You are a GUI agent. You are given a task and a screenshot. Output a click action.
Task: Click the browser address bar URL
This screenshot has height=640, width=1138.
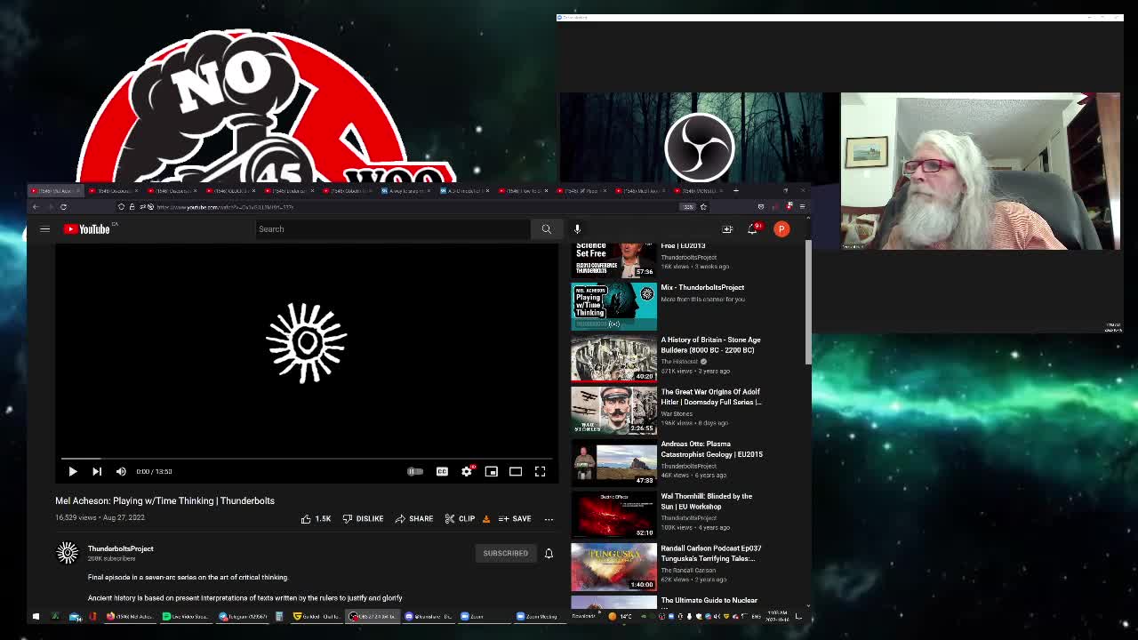pos(225,207)
